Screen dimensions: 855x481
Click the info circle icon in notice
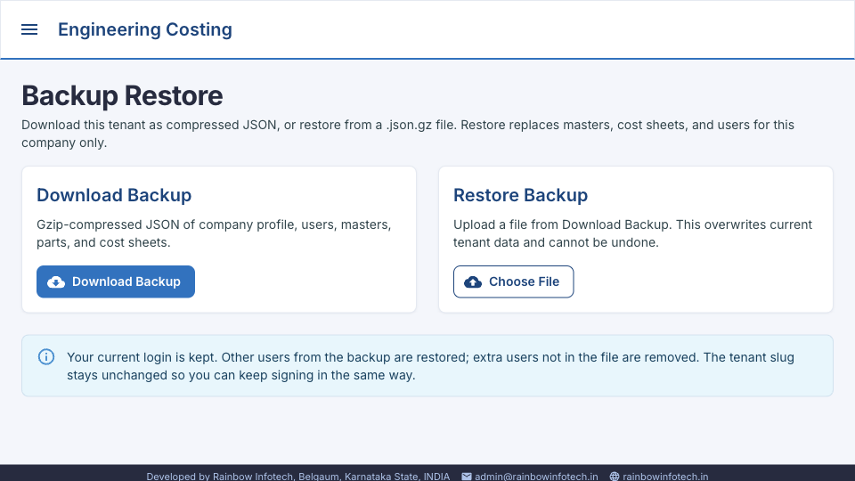click(46, 356)
